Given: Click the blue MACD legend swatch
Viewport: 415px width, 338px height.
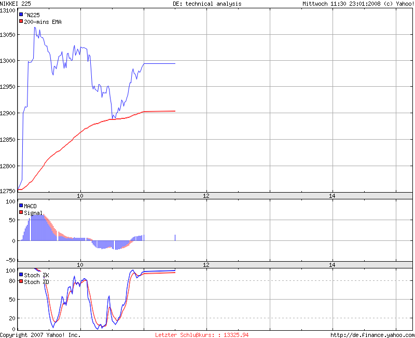Looking at the screenshot, I should pyautogui.click(x=21, y=206).
